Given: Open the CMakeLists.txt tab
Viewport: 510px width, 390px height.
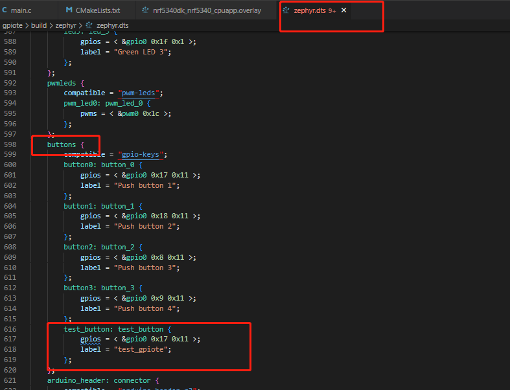Looking at the screenshot, I should click(97, 10).
